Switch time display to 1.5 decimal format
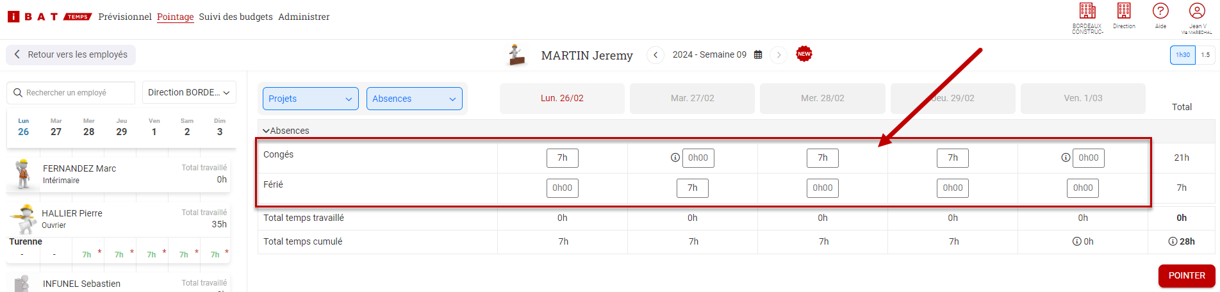Image resolution: width=1220 pixels, height=292 pixels. [1205, 55]
